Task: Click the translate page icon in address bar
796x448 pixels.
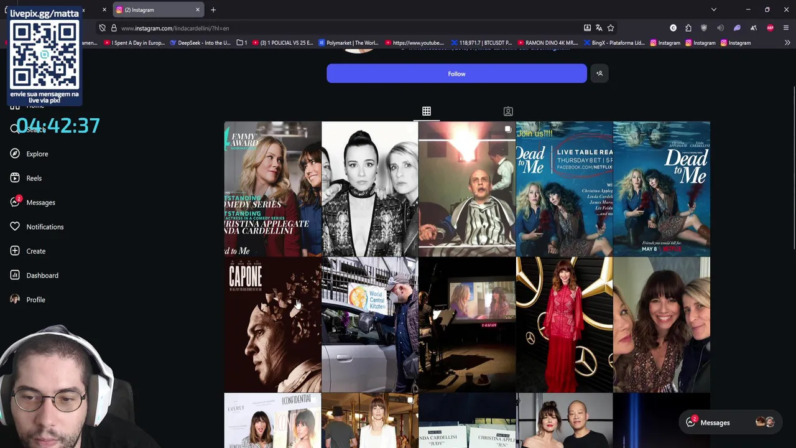Action: (599, 28)
